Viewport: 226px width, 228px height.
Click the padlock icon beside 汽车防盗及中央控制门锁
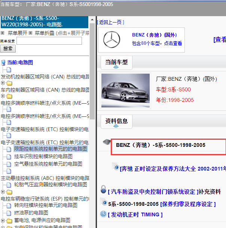click(103, 189)
